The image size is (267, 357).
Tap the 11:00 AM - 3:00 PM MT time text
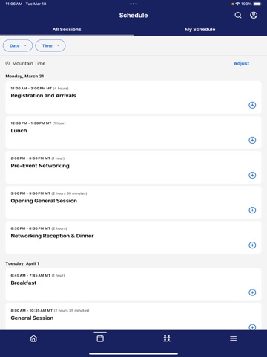[x=31, y=89]
